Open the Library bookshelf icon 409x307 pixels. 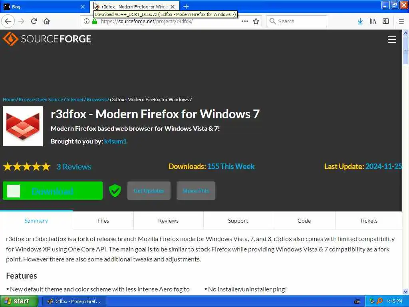tap(373, 21)
